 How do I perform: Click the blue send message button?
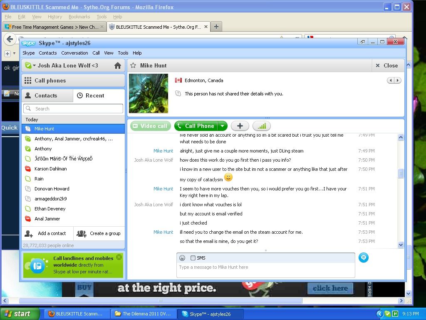click(364, 257)
